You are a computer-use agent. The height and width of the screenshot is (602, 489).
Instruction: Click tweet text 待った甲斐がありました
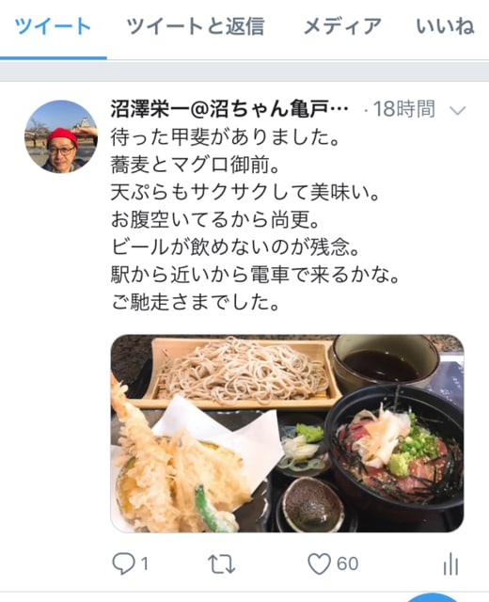[225, 137]
